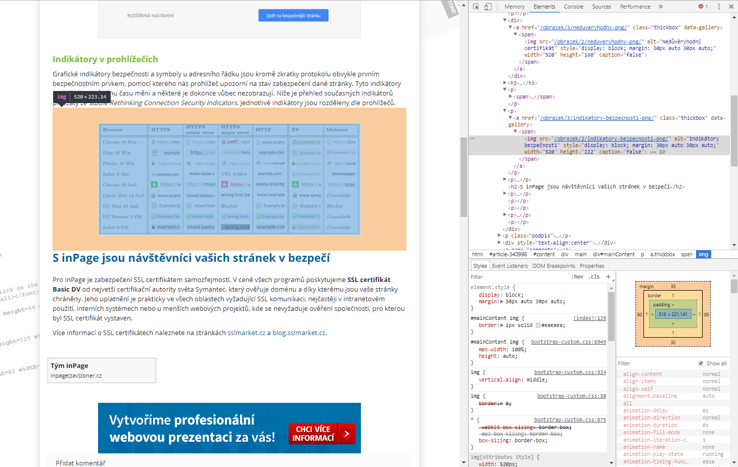Image resolution: width=738 pixels, height=467 pixels.
Task: Uncheck the Show all computed styles checkbox
Action: pos(701,363)
